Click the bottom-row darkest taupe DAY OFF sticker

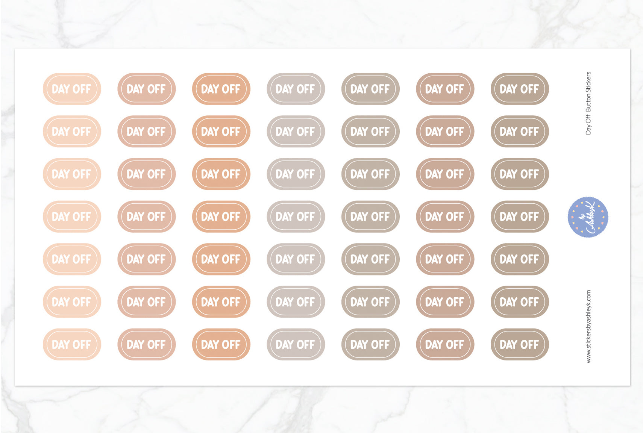coord(519,344)
